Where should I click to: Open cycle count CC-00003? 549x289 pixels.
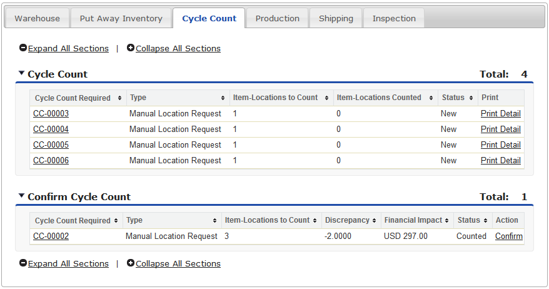pyautogui.click(x=51, y=114)
